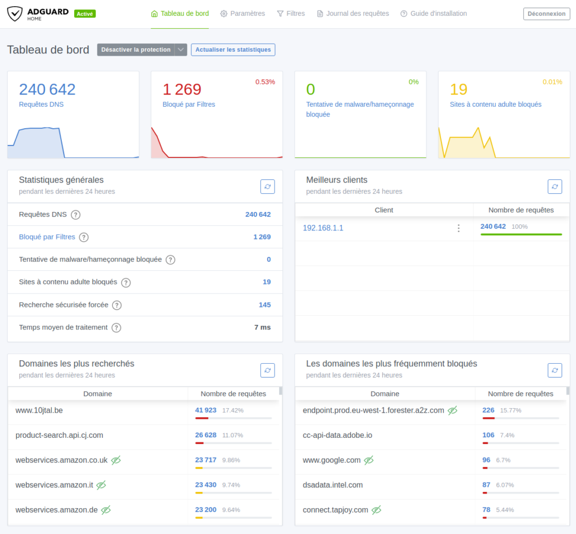The width and height of the screenshot is (576, 534).
Task: Switch to the Filtres tab
Action: pos(291,13)
